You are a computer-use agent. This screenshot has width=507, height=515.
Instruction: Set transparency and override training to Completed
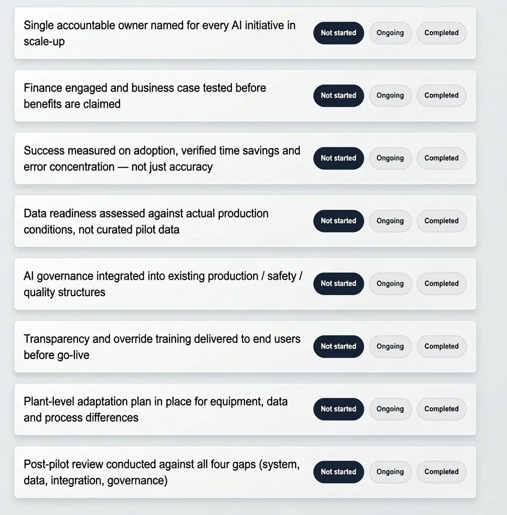point(441,347)
